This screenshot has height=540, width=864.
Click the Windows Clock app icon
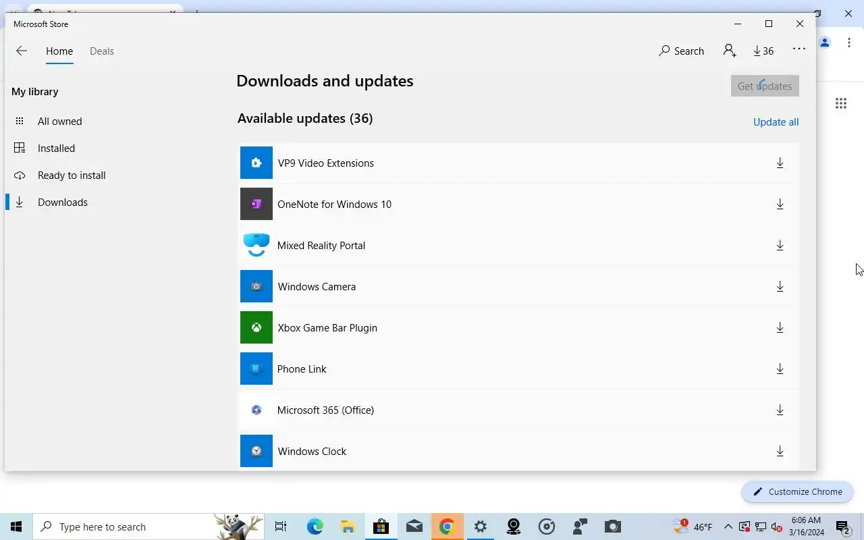[x=256, y=451]
